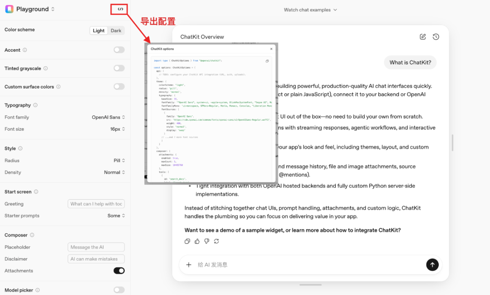
Task: Click the Accent info icon
Action: 24,50
